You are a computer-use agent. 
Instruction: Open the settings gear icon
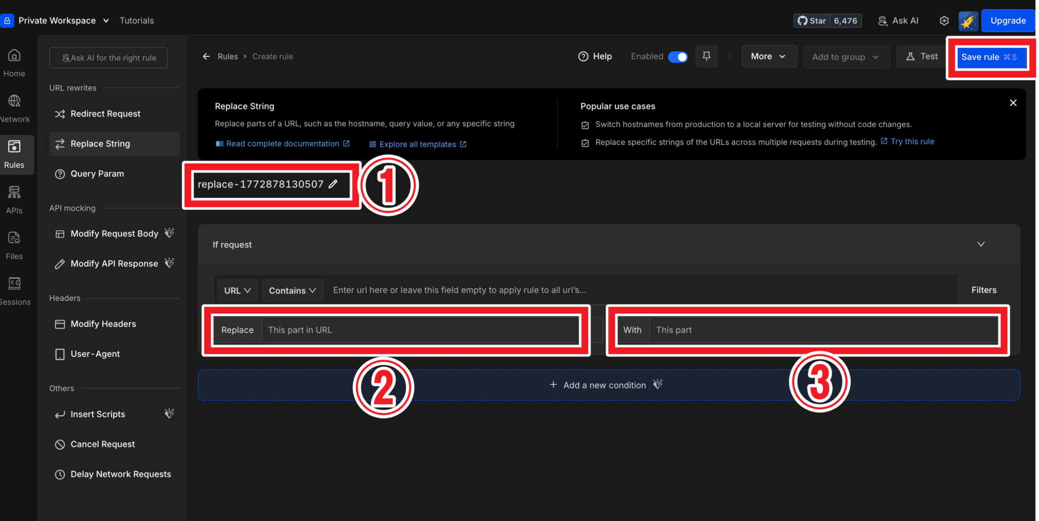point(944,21)
